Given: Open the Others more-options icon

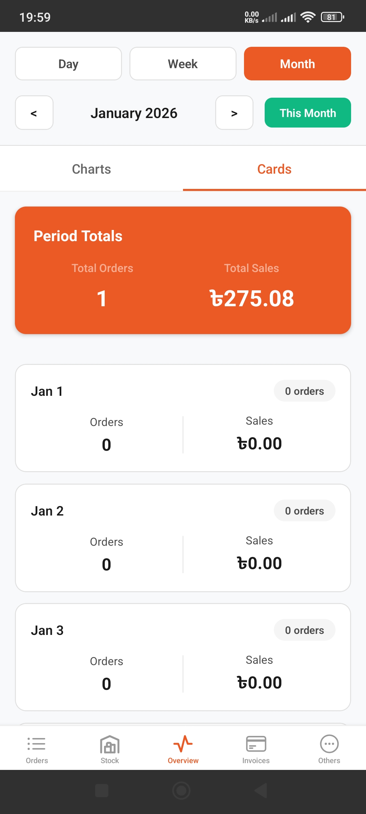Looking at the screenshot, I should click(x=329, y=744).
